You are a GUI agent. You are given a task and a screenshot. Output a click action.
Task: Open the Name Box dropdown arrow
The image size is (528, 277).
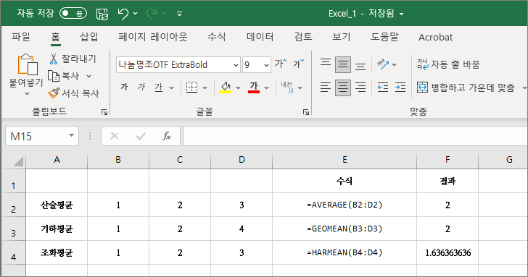(x=71, y=135)
